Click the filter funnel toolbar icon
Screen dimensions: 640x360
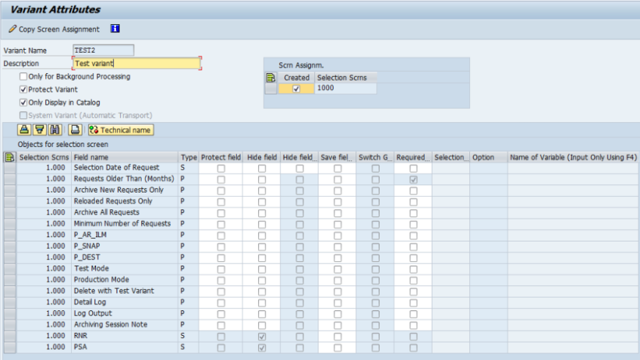[40, 130]
